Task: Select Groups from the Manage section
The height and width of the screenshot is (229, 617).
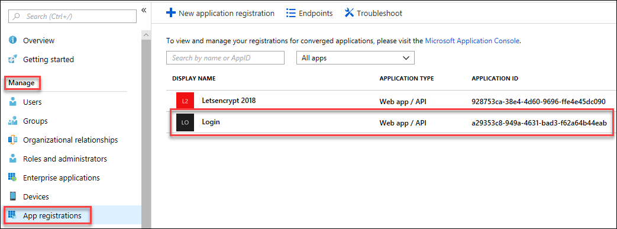Action: pyautogui.click(x=35, y=121)
